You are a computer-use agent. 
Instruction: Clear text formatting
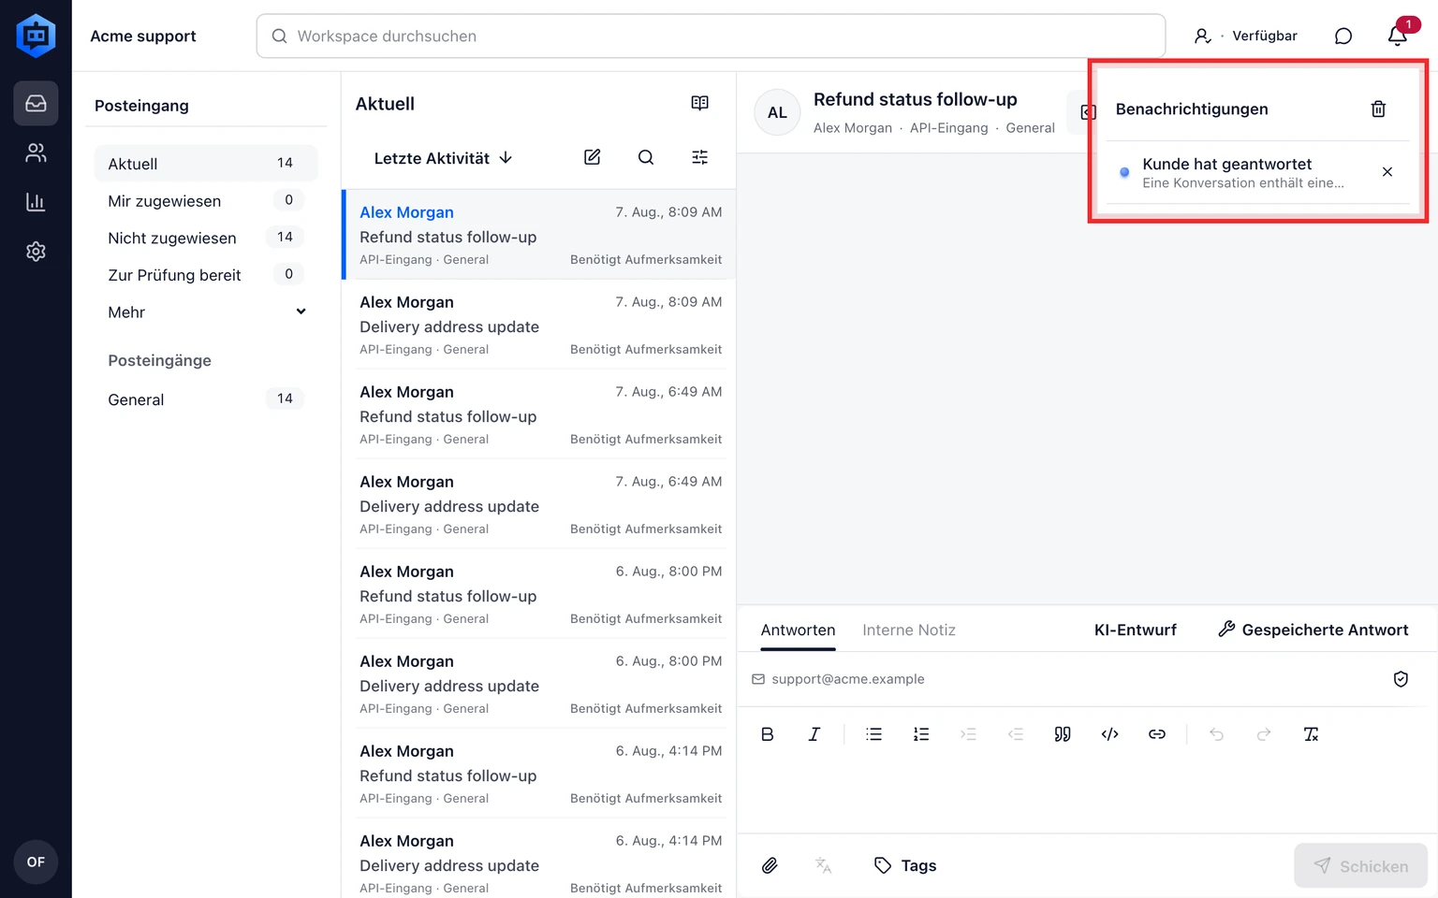point(1311,734)
